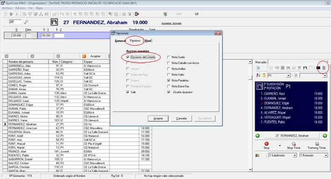This screenshot has width=331, height=179.
Task: Enable the Nota Salto checkbox
Action: click(x=169, y=75)
